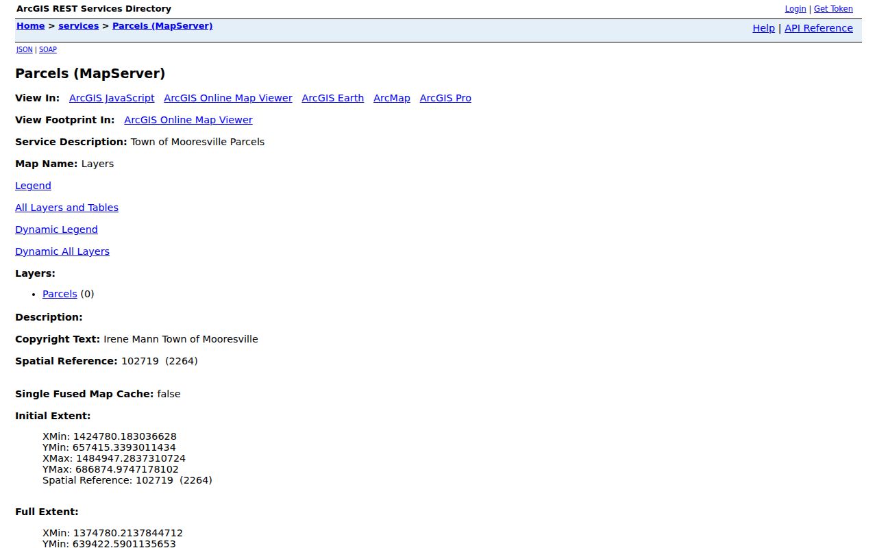
Task: Click the Full Extent YMin value 639422.5901135653
Action: [124, 544]
